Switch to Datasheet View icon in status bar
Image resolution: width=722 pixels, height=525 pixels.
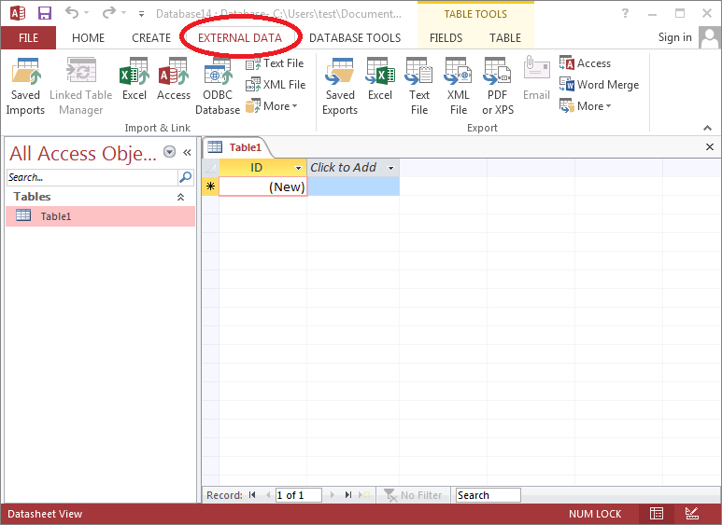pos(657,514)
